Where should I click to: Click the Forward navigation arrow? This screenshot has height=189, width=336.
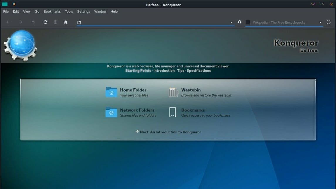(x=20, y=22)
